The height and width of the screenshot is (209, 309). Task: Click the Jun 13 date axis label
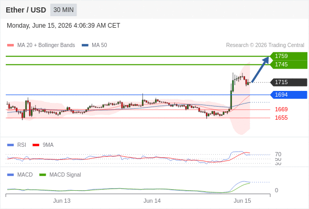[x=62, y=201]
